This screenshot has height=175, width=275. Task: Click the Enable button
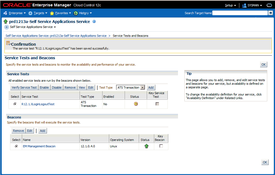pyautogui.click(x=44, y=87)
